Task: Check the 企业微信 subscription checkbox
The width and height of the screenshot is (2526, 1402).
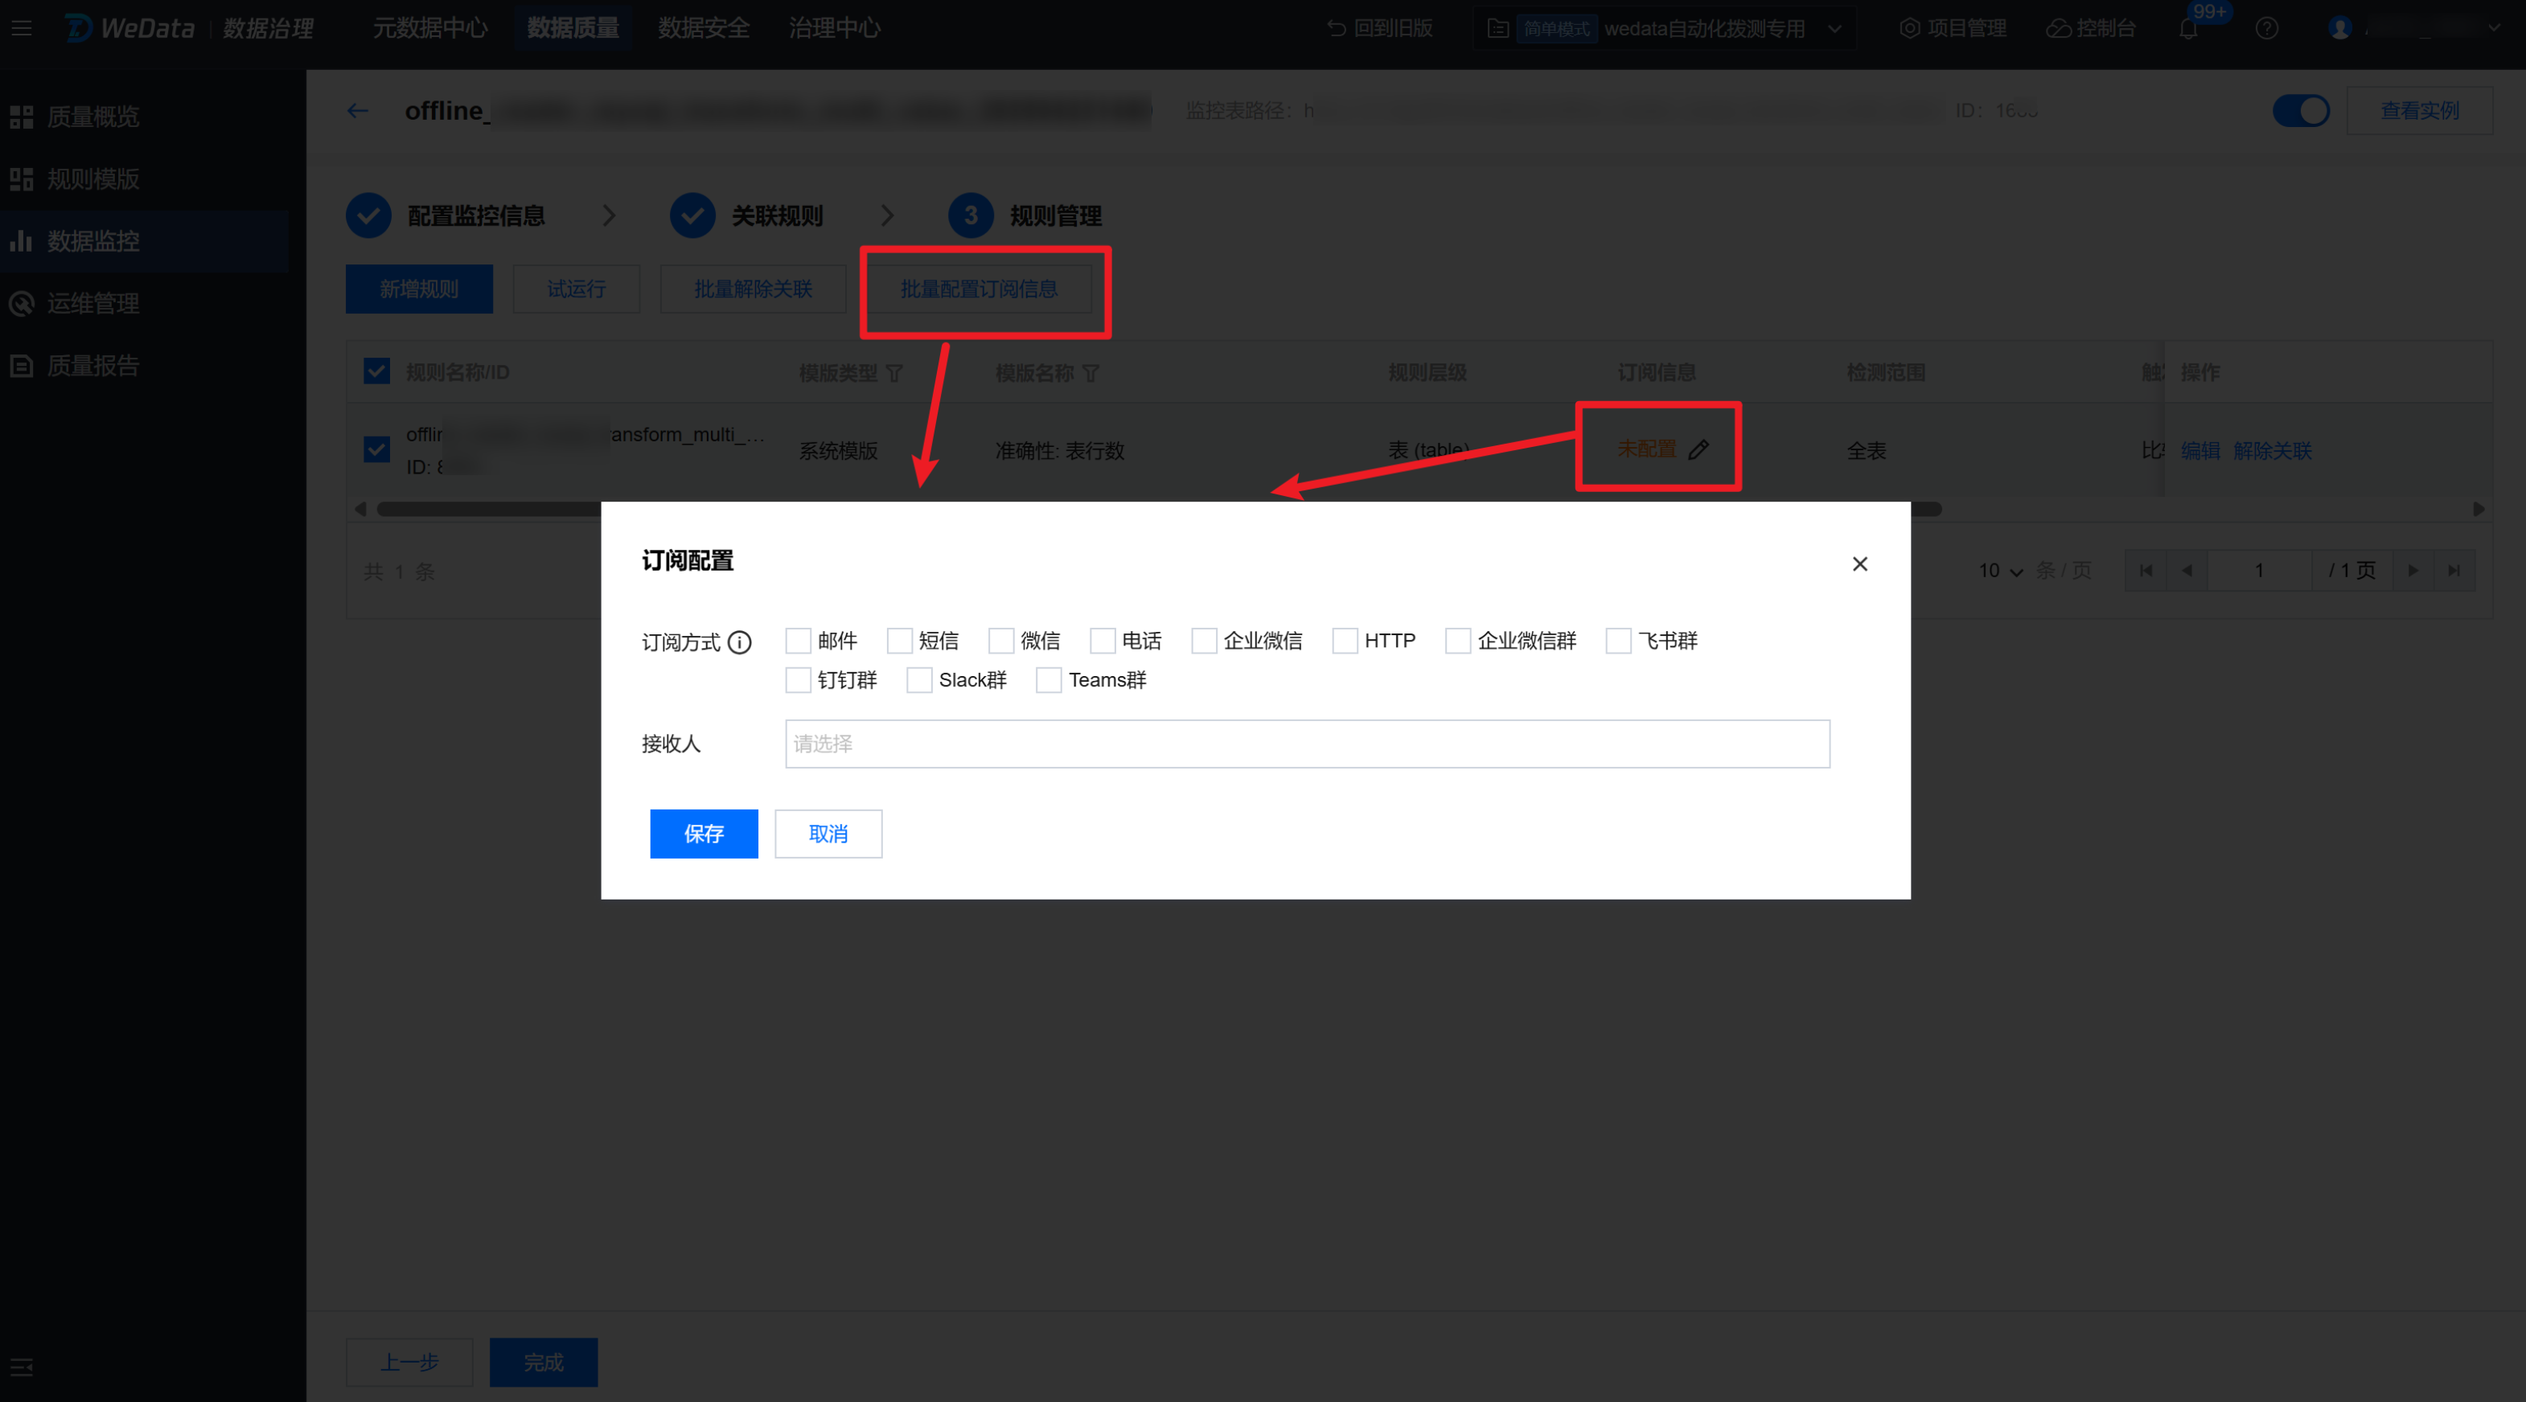Action: pos(1204,640)
